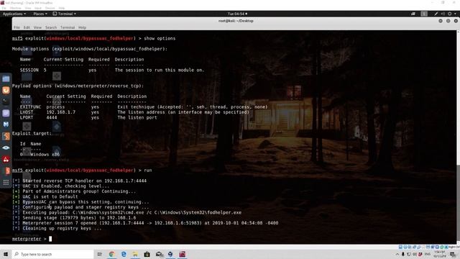The image size is (460, 259).
Task: Click the Windows taskbar clock
Action: click(440, 254)
